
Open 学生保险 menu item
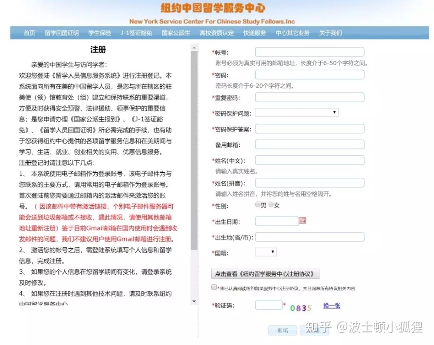100,33
